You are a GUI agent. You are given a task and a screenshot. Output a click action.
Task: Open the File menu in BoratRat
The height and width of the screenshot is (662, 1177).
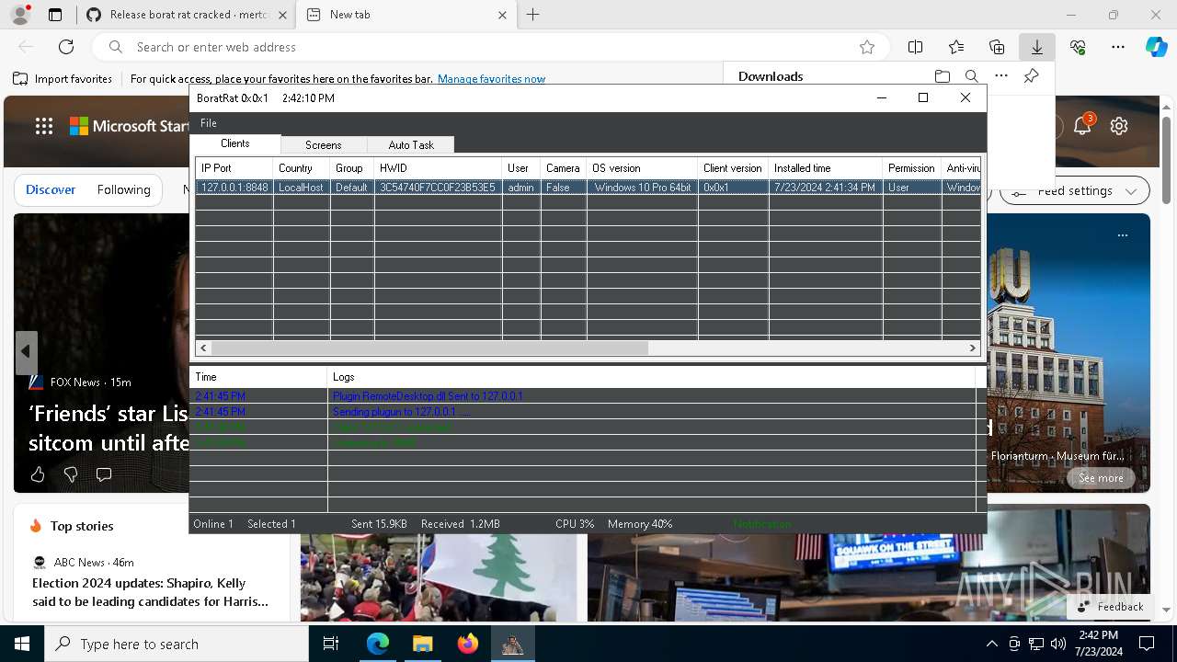(209, 123)
